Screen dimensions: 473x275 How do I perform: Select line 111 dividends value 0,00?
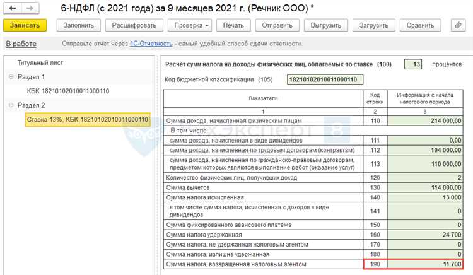pos(425,140)
